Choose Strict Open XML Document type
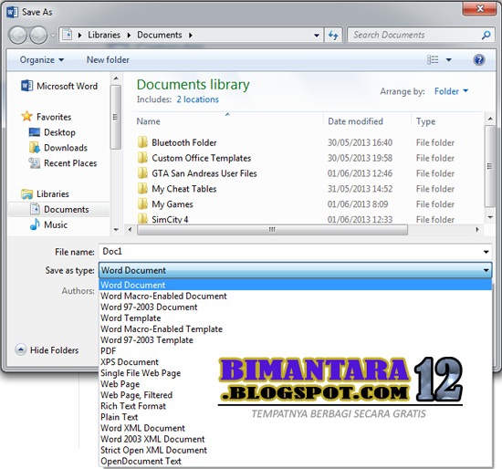The image size is (502, 469). point(295,450)
